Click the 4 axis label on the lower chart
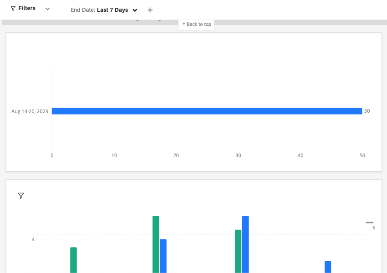This screenshot has height=273, width=387. 33,239
